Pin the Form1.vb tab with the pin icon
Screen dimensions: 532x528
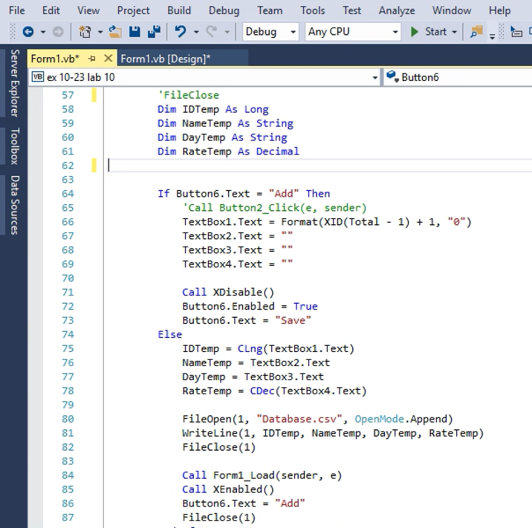92,59
